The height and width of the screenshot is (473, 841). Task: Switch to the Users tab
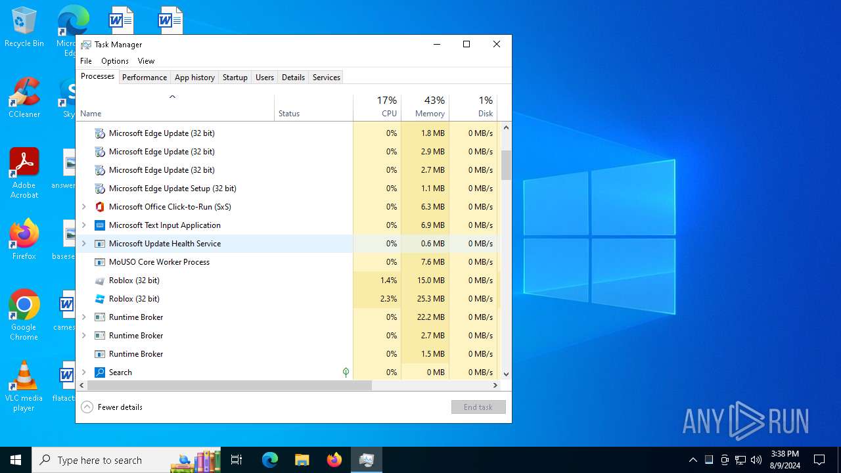(265, 78)
